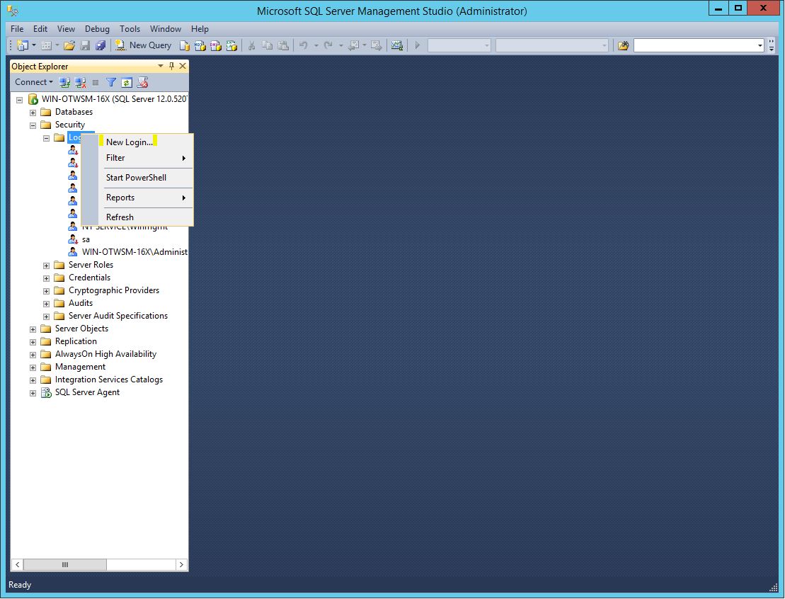The image size is (785, 599).
Task: Close the Object Explorer panel
Action: coord(183,66)
